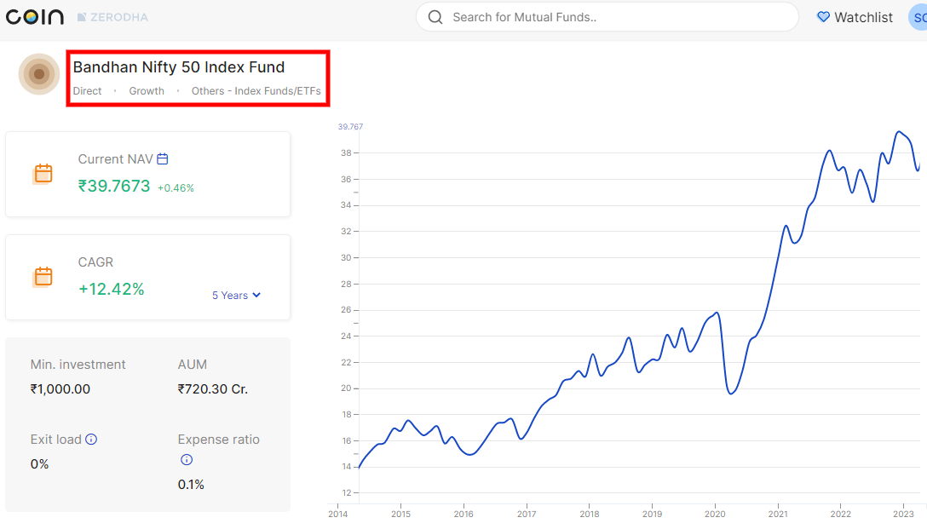Click the calendar icon beside CAGR

click(42, 276)
